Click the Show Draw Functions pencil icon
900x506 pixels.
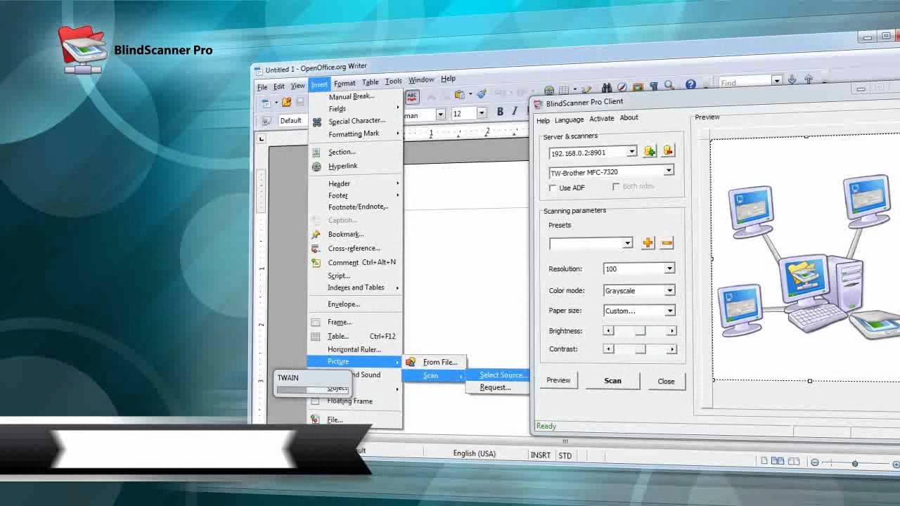[x=586, y=89]
